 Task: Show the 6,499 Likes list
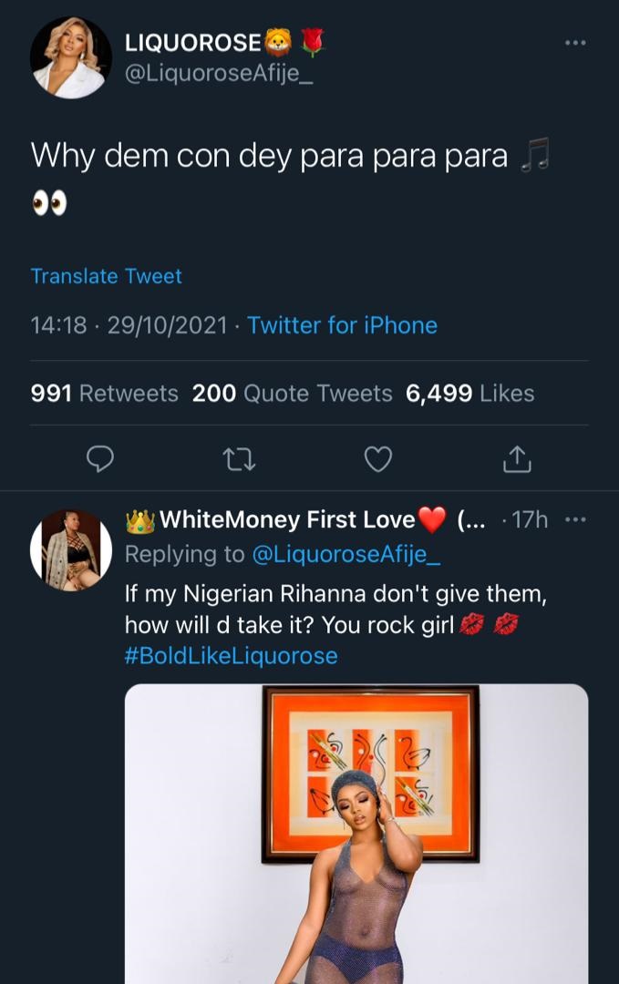point(469,394)
